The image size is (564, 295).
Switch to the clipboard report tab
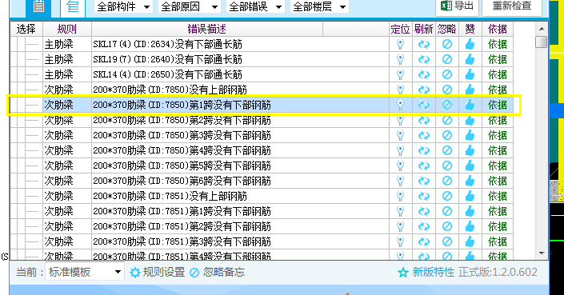click(38, 8)
